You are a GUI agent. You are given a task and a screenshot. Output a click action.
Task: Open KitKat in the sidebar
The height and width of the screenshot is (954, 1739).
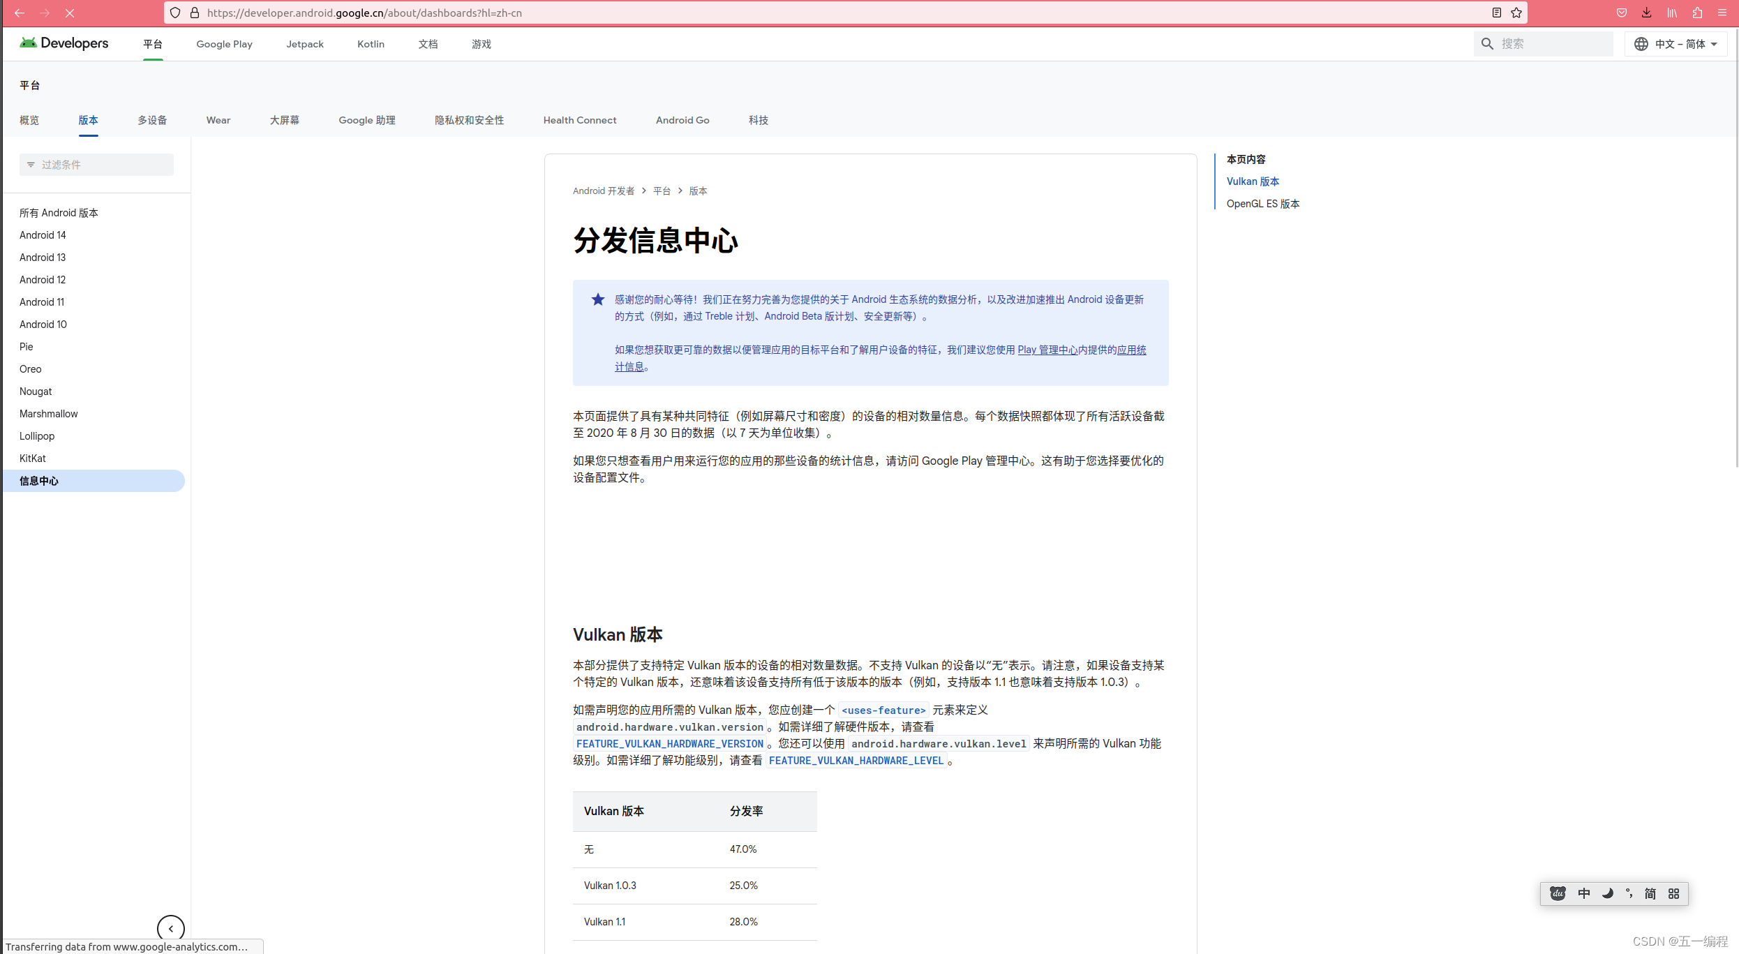coord(33,459)
